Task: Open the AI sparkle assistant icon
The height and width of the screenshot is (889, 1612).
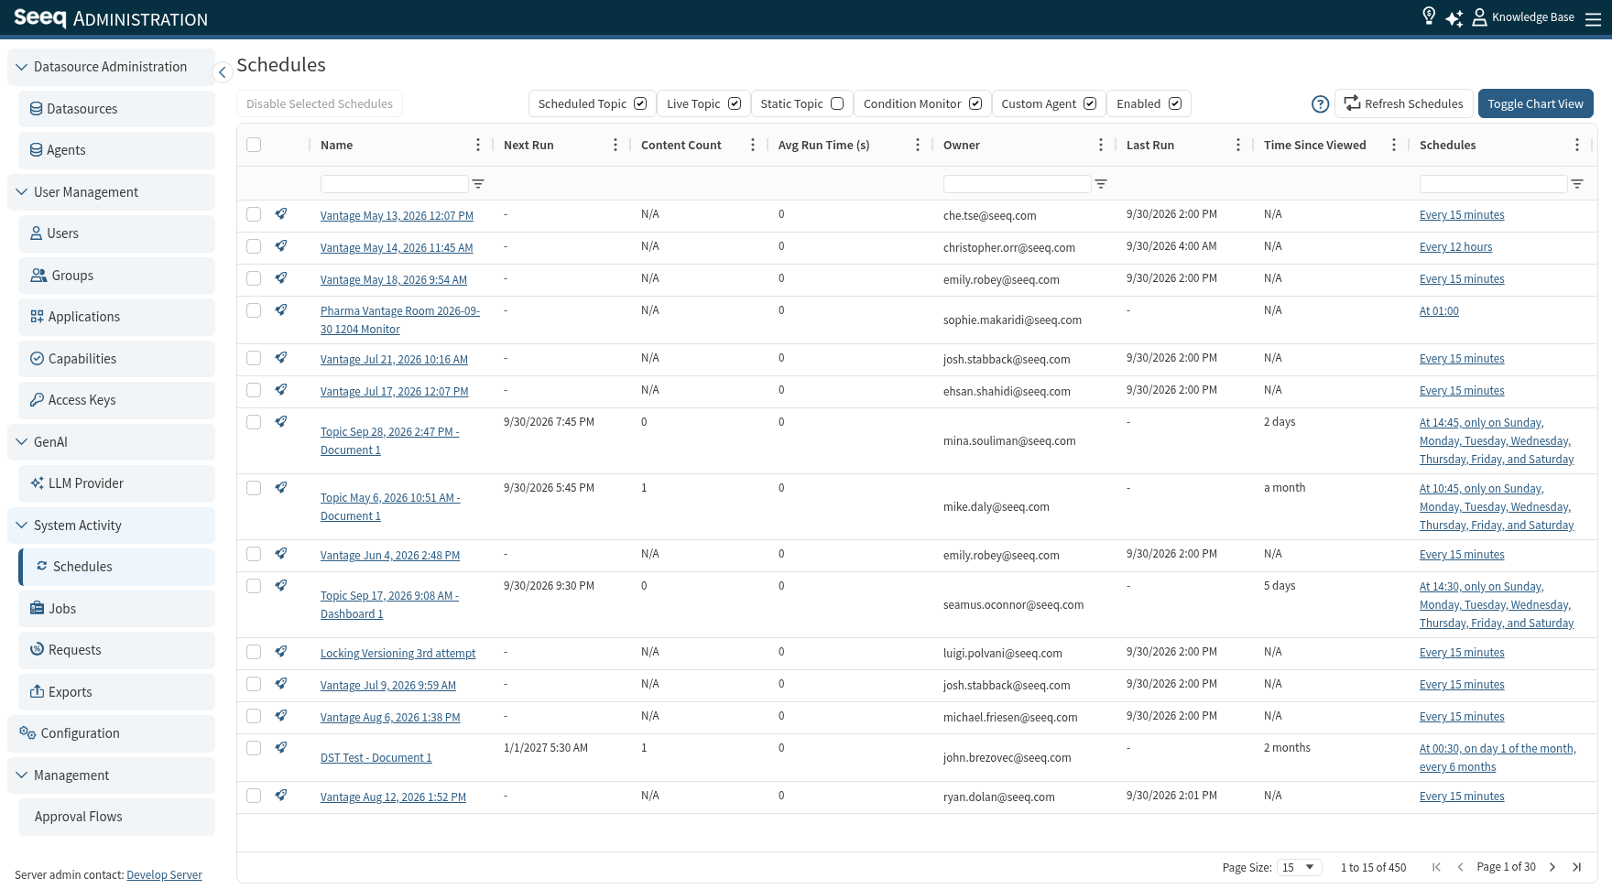Action: click(x=1454, y=18)
